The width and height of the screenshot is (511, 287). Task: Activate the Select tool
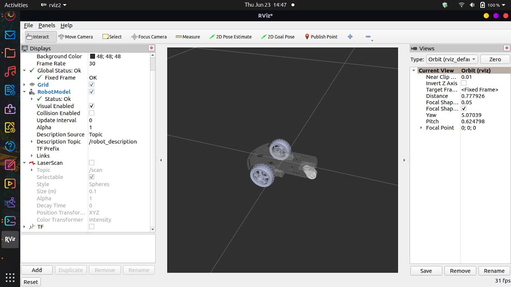[112, 37]
